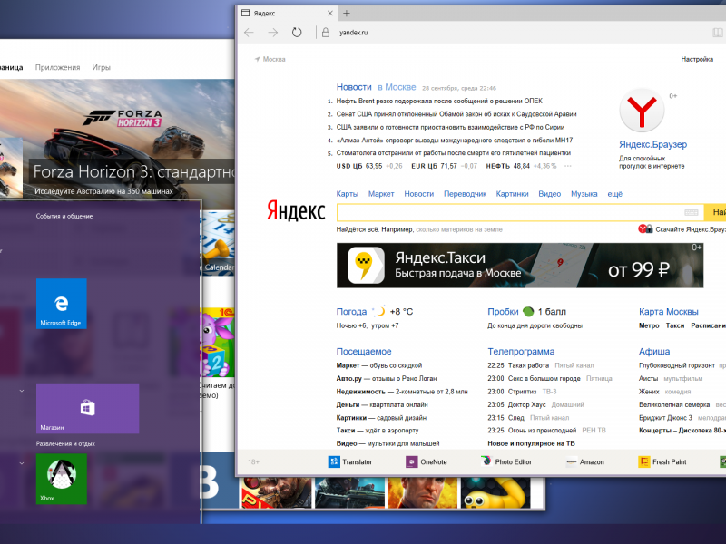The height and width of the screenshot is (544, 726).
Task: Click the traffic green indicator icon
Action: [x=528, y=311]
